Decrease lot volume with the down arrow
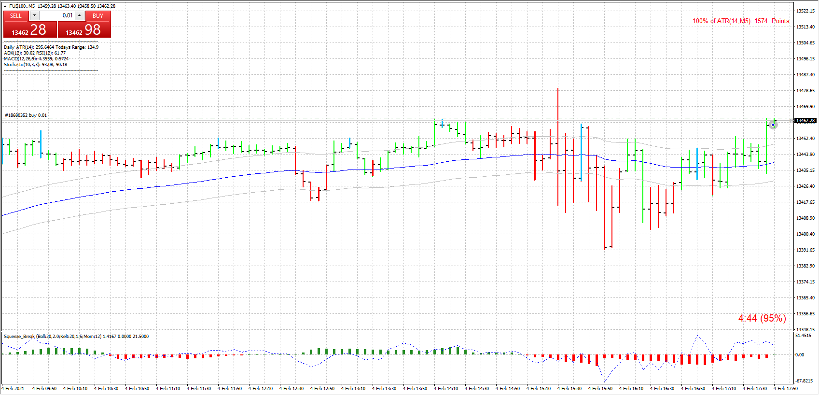This screenshot has height=395, width=819. tap(34, 16)
